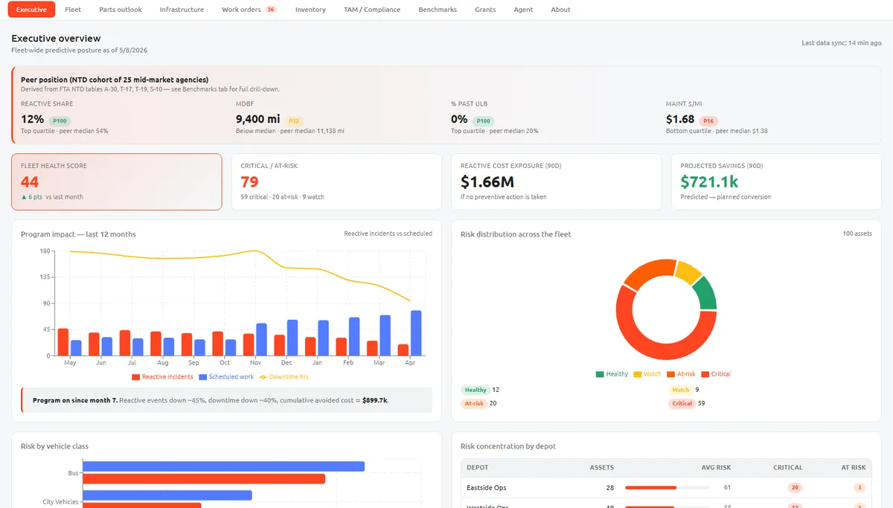Click the '6 pts vs last month' trend indicator
The height and width of the screenshot is (508, 893).
coord(52,197)
